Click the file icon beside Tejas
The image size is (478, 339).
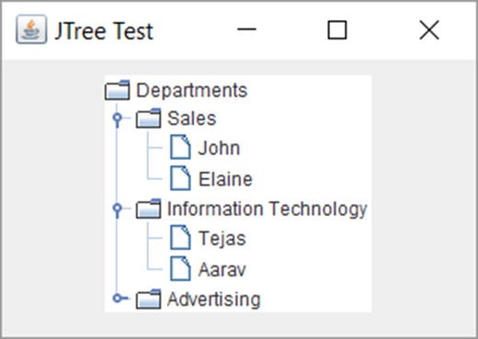[x=180, y=238]
